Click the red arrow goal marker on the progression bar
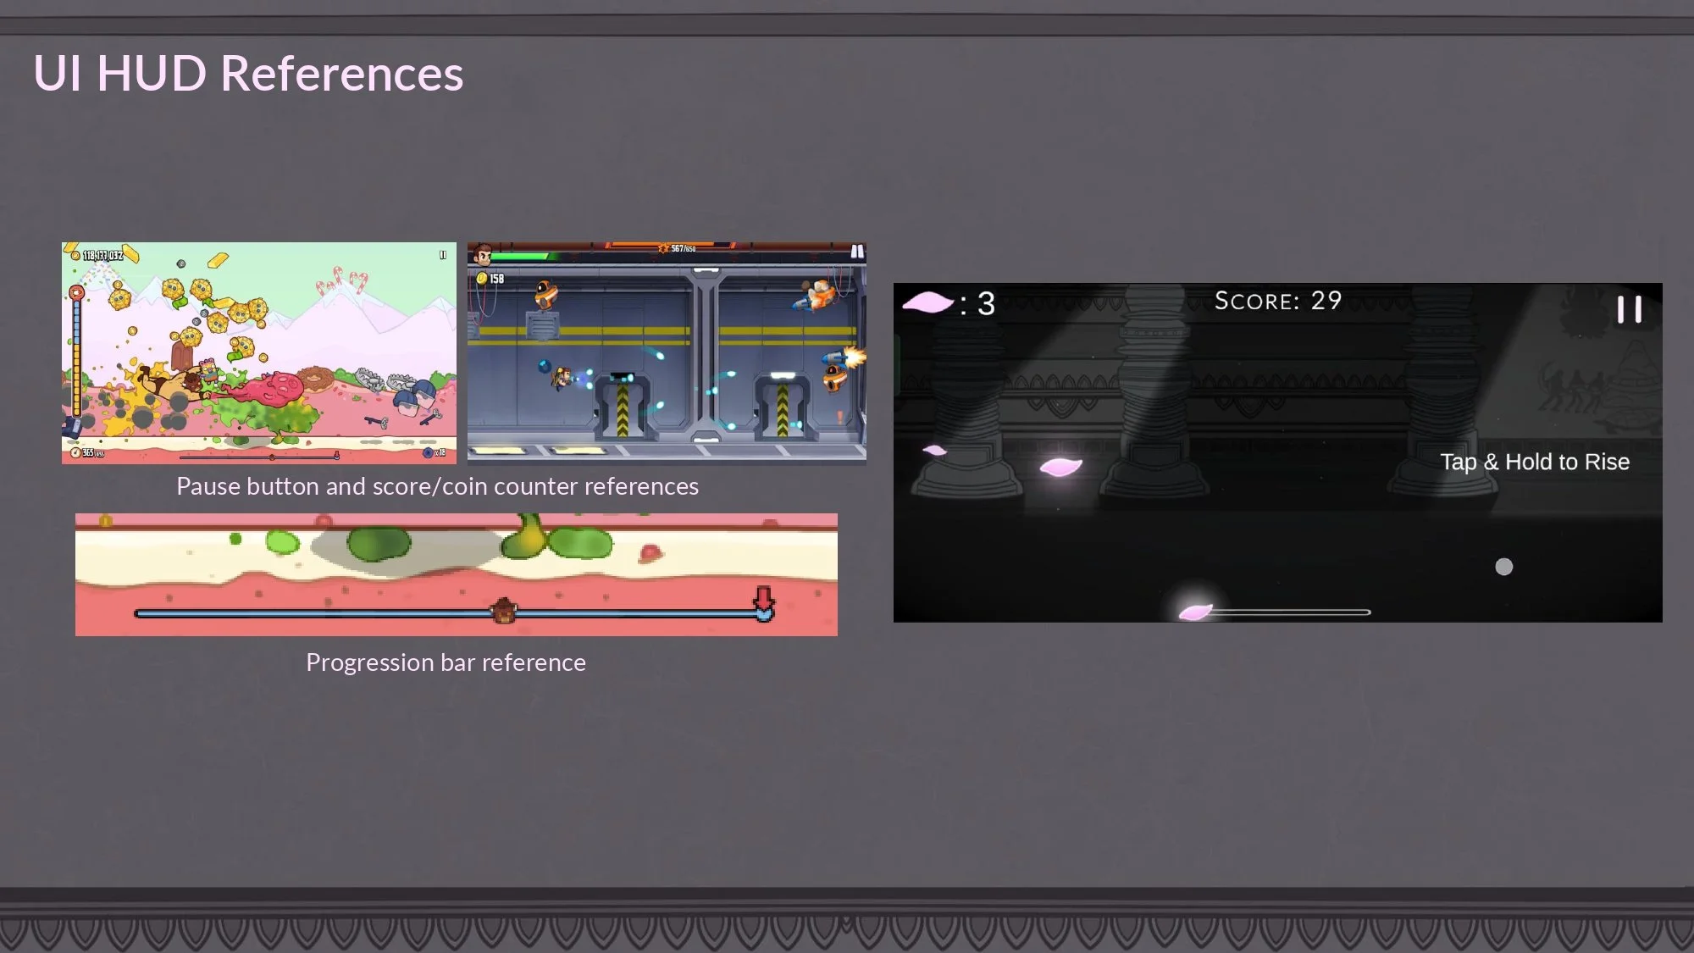The image size is (1694, 953). click(x=764, y=603)
